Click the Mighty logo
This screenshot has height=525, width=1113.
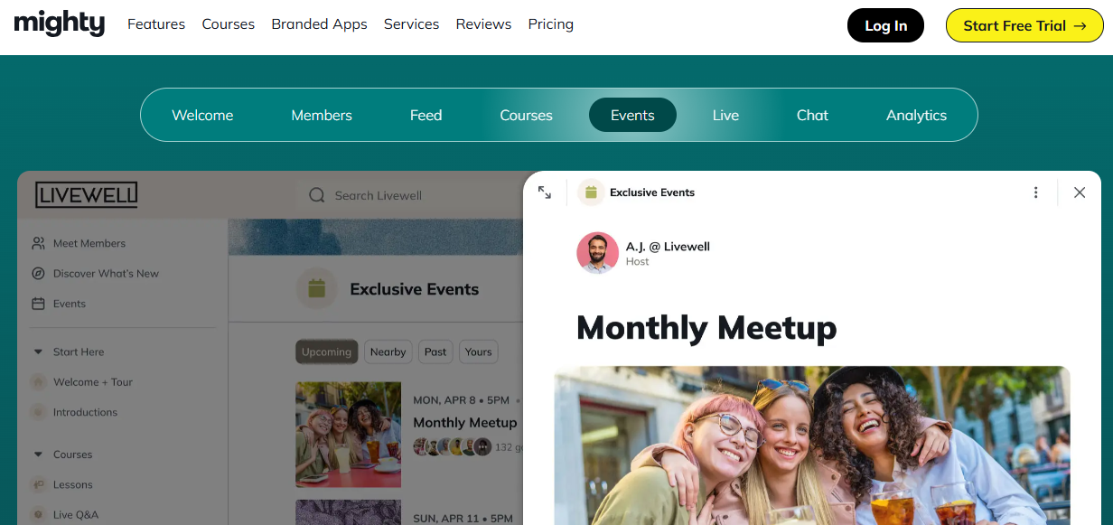pos(60,24)
